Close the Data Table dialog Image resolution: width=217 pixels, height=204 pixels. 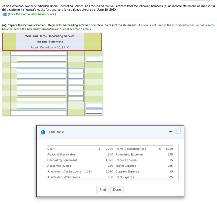pyautogui.click(x=178, y=130)
